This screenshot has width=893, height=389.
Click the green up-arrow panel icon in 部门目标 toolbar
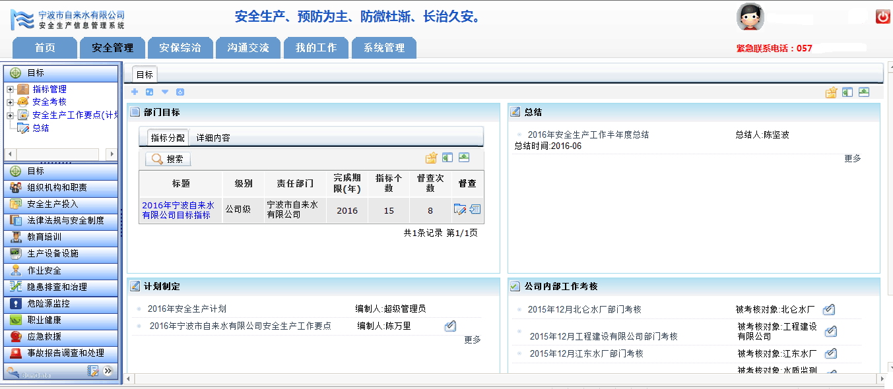coord(464,158)
